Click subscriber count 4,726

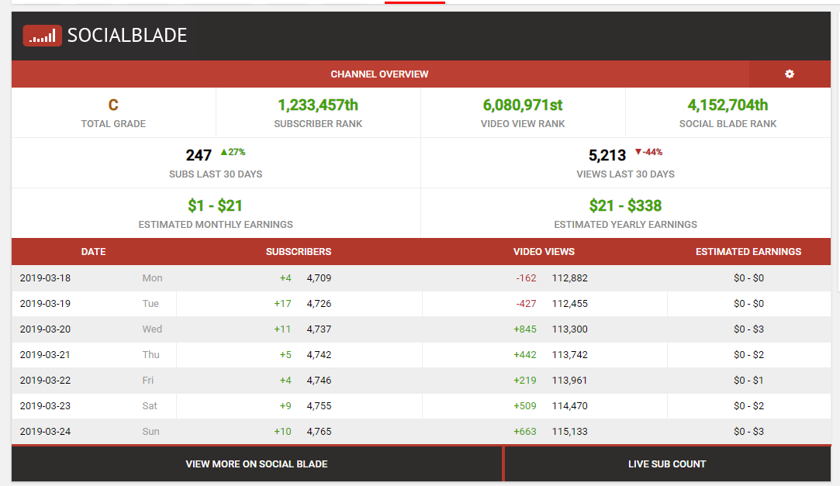[319, 304]
